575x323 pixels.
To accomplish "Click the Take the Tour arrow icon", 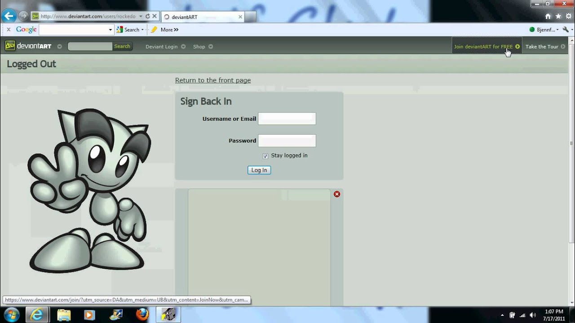I will tap(563, 47).
